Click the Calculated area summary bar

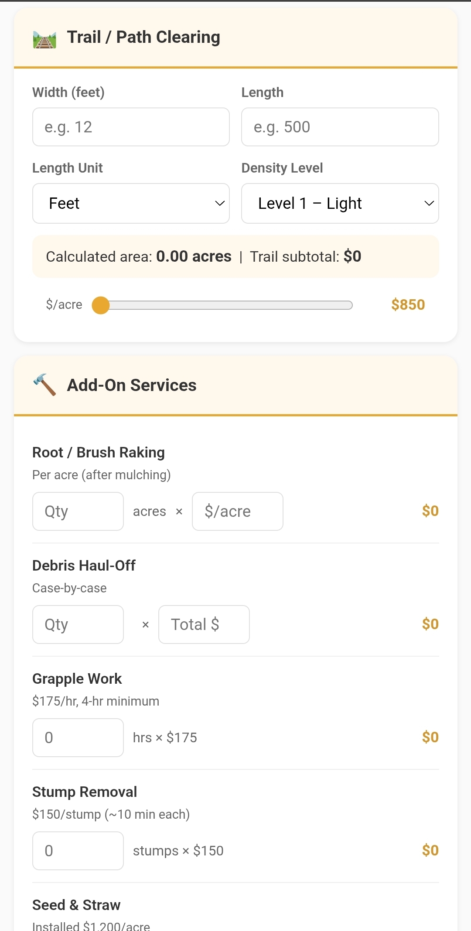235,256
